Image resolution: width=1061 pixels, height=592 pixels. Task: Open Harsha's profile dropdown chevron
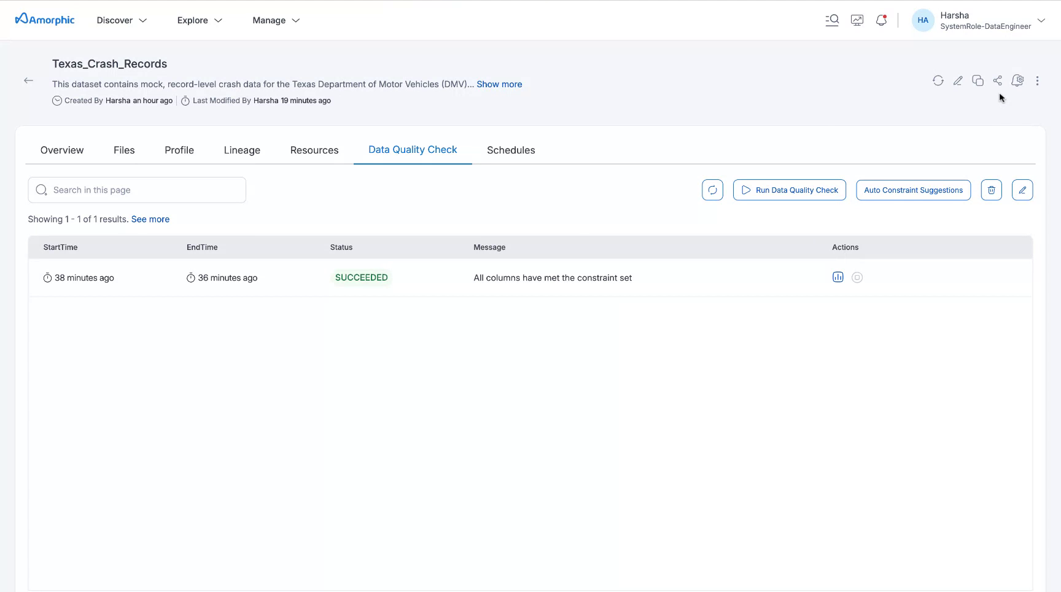(1042, 20)
